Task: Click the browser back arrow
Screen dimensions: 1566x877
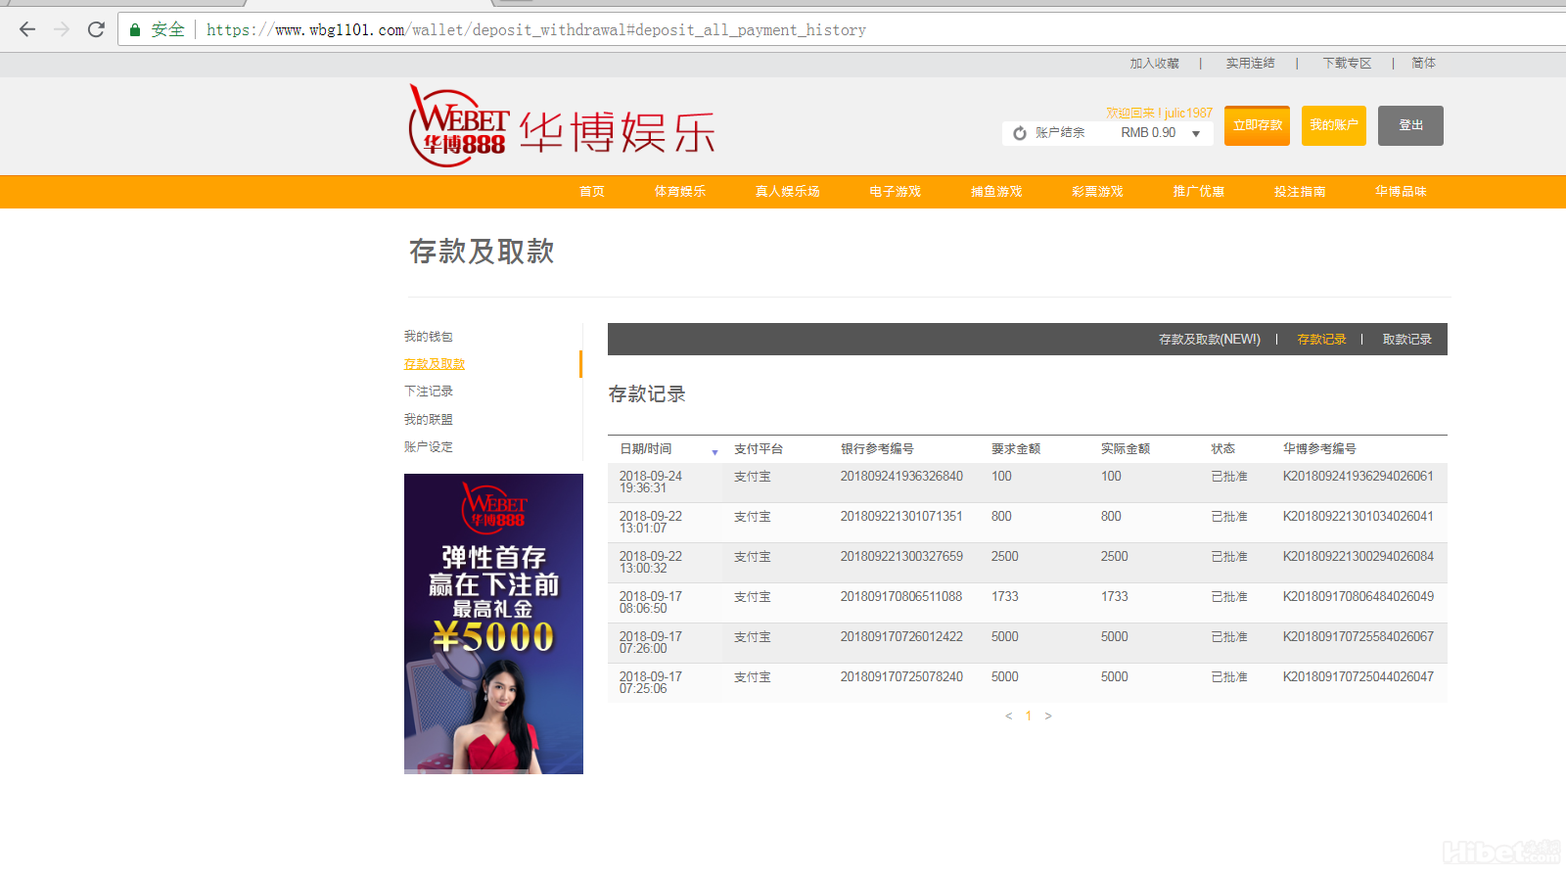Action: pyautogui.click(x=27, y=29)
